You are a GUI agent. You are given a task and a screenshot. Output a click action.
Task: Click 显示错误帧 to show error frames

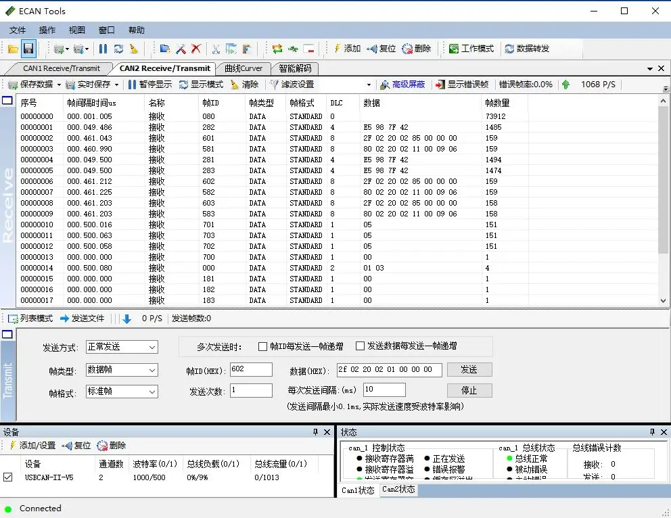pyautogui.click(x=462, y=85)
